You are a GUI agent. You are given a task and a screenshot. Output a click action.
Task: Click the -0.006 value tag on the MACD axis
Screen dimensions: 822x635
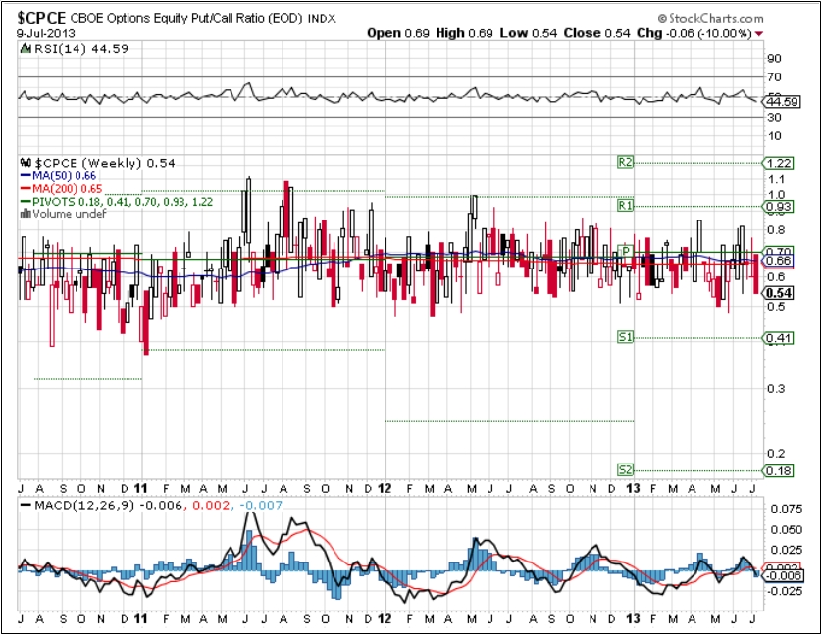(782, 576)
